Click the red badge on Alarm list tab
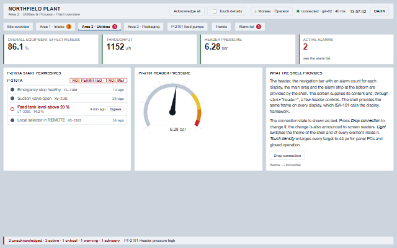 tap(259, 27)
